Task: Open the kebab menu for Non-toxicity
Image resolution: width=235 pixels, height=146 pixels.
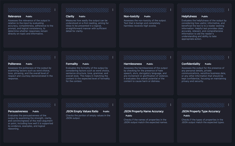Action: click(x=171, y=10)
